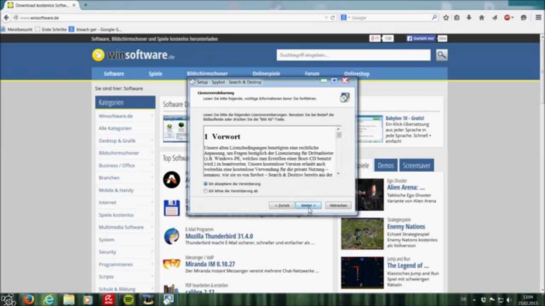Open Avira antivirus from the taskbar
Image resolution: width=545 pixels, height=306 pixels.
click(x=109, y=300)
